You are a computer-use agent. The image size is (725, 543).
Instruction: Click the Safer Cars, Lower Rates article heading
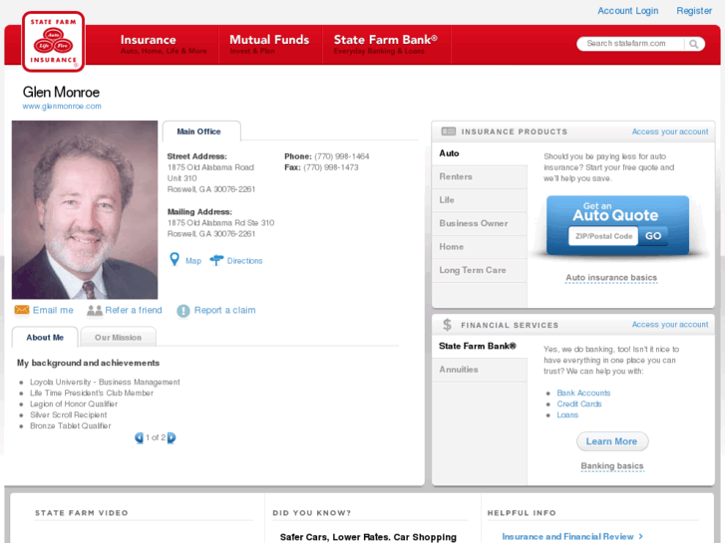(x=368, y=537)
